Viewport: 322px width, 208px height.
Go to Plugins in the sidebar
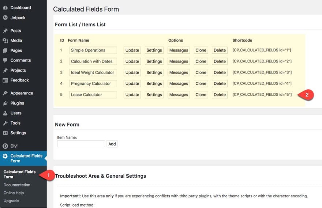tap(17, 103)
